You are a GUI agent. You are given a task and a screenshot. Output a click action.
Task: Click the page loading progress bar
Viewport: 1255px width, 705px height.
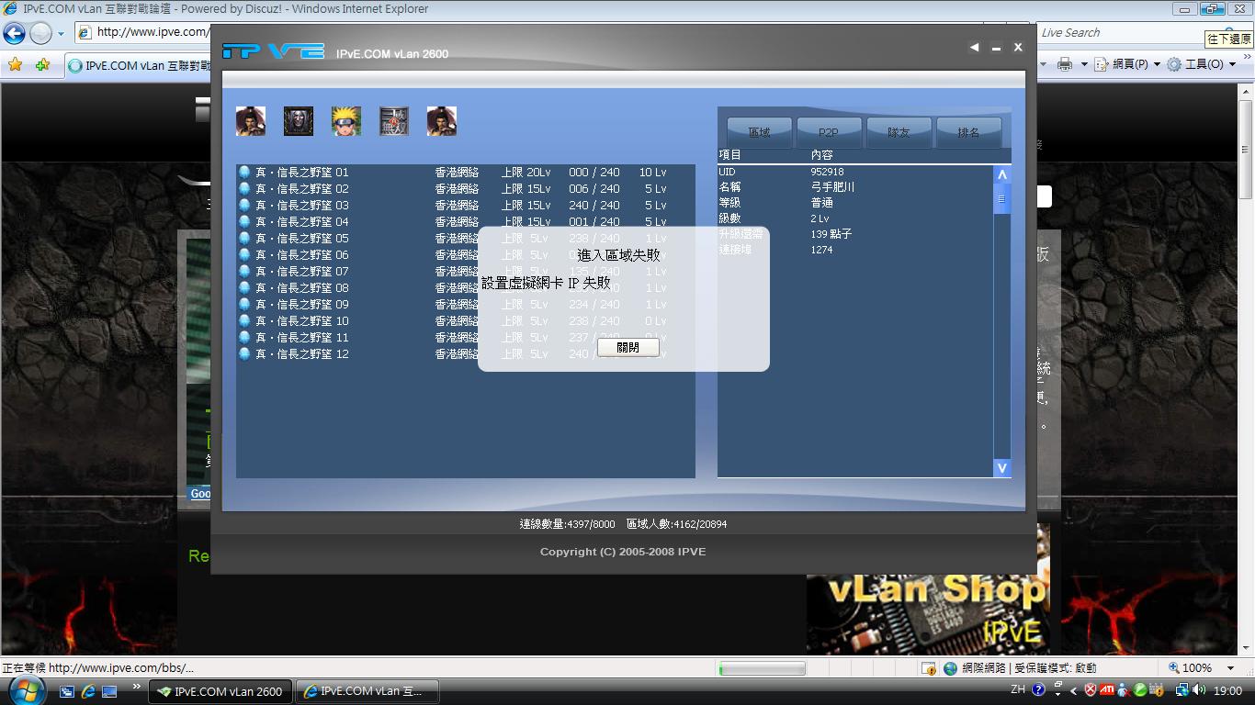[x=762, y=668]
